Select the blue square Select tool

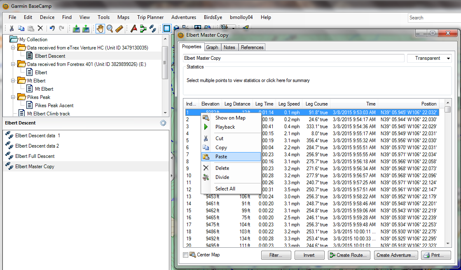[x=167, y=28]
